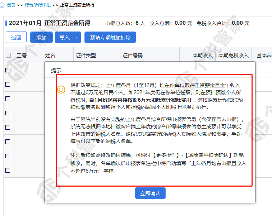
Task: Click the 添加 button
Action: point(41,37)
